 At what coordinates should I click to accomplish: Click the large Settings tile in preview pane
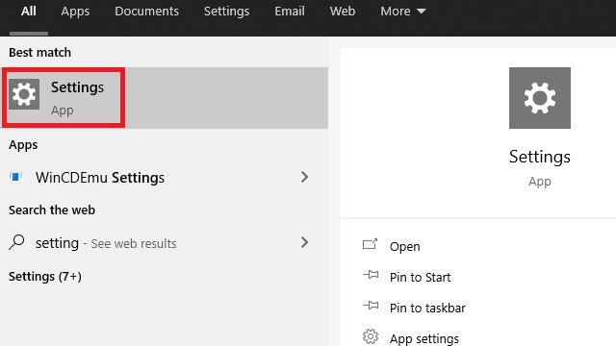coord(540,98)
